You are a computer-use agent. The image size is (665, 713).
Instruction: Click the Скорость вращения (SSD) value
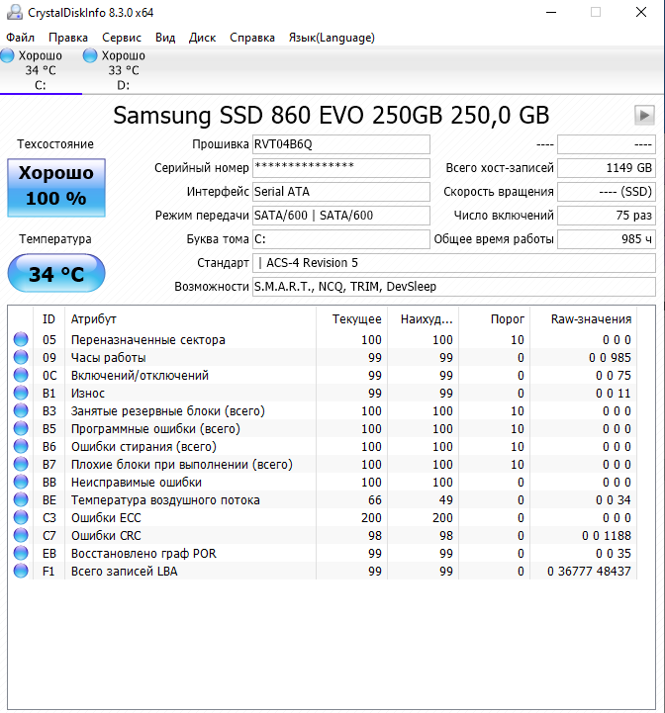point(607,192)
